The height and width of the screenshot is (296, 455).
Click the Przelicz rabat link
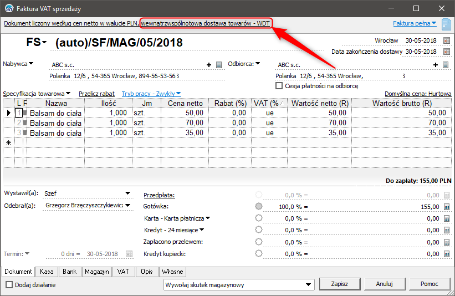point(96,94)
